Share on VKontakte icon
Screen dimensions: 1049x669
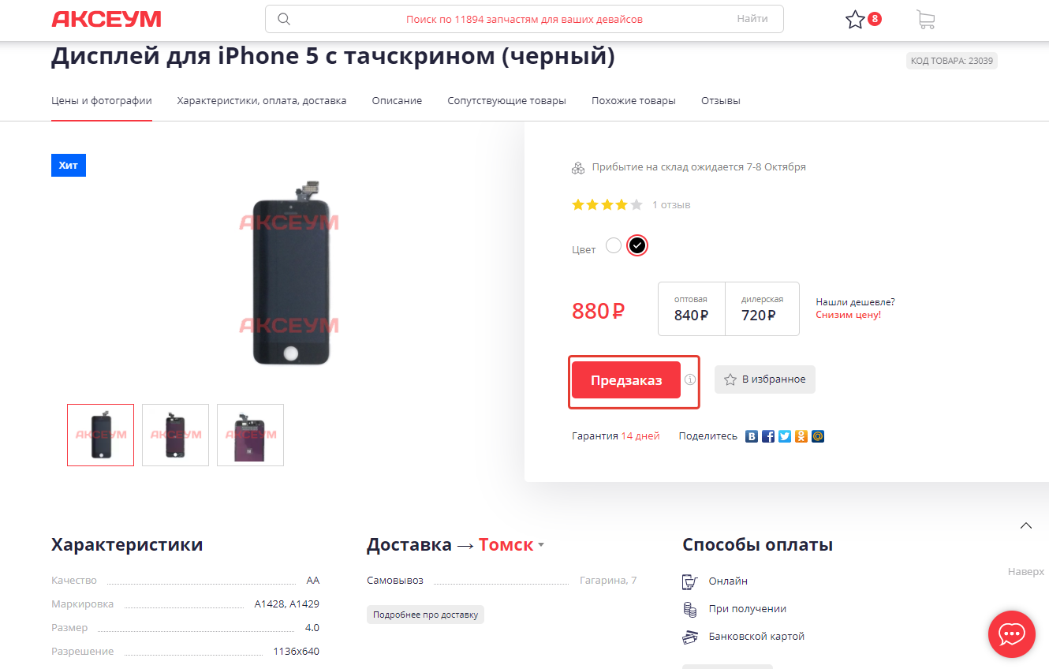coord(752,435)
